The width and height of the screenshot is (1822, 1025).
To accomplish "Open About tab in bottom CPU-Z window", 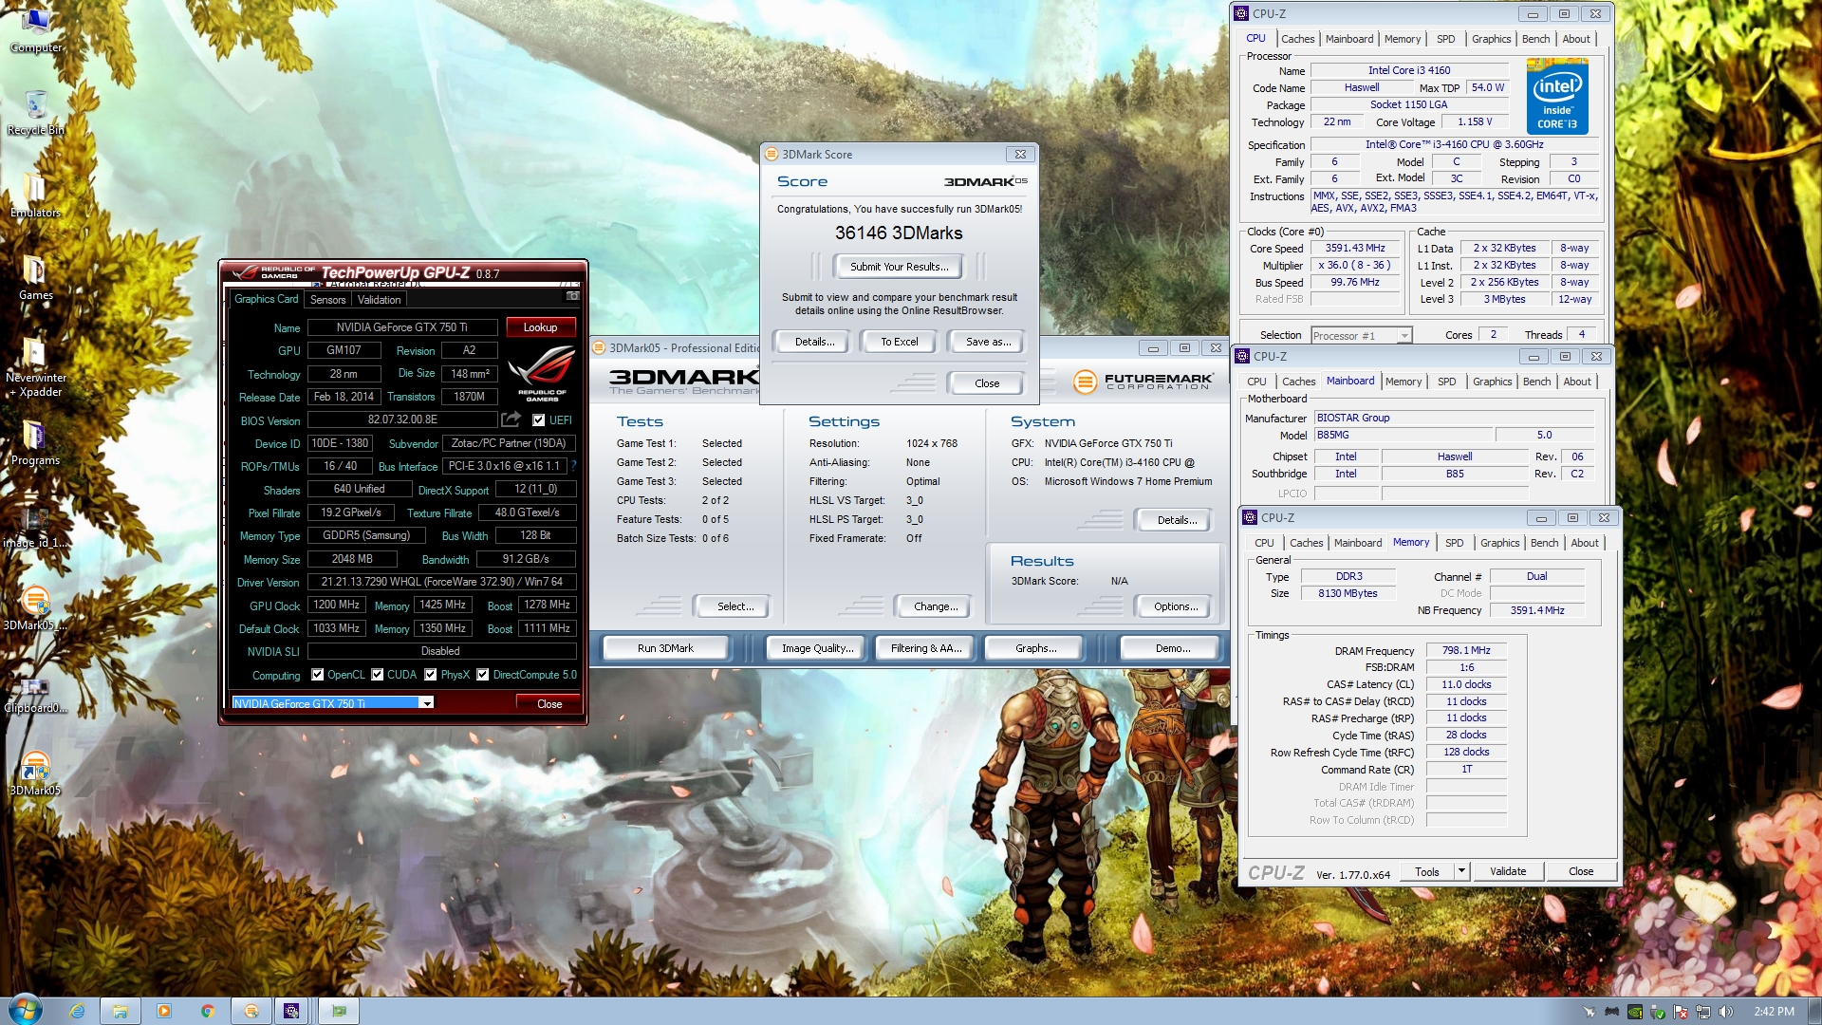I will point(1584,543).
